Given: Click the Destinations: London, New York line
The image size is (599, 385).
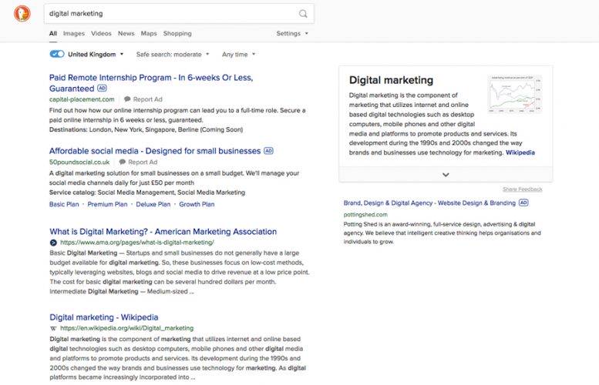Looking at the screenshot, I should pos(146,129).
